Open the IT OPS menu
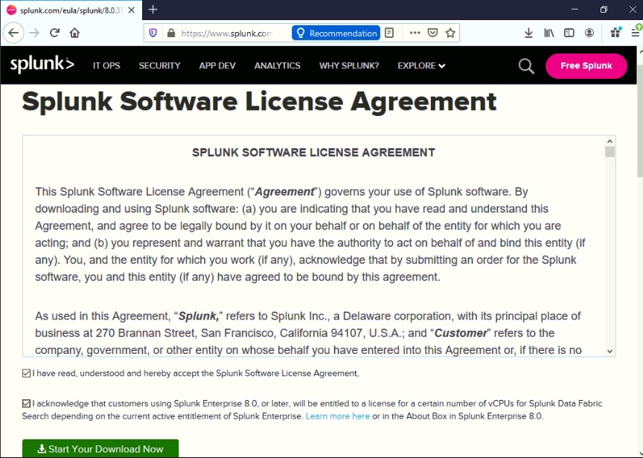The image size is (643, 458). (x=106, y=65)
